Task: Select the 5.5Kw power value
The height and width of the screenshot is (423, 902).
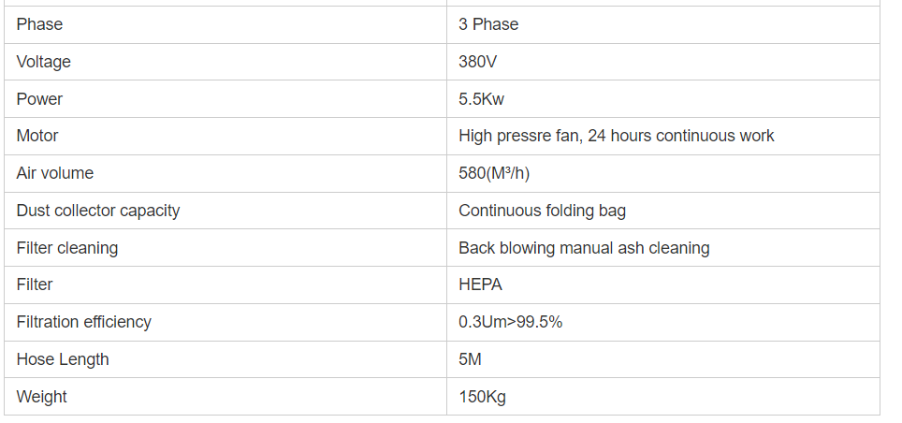Action: tap(481, 99)
